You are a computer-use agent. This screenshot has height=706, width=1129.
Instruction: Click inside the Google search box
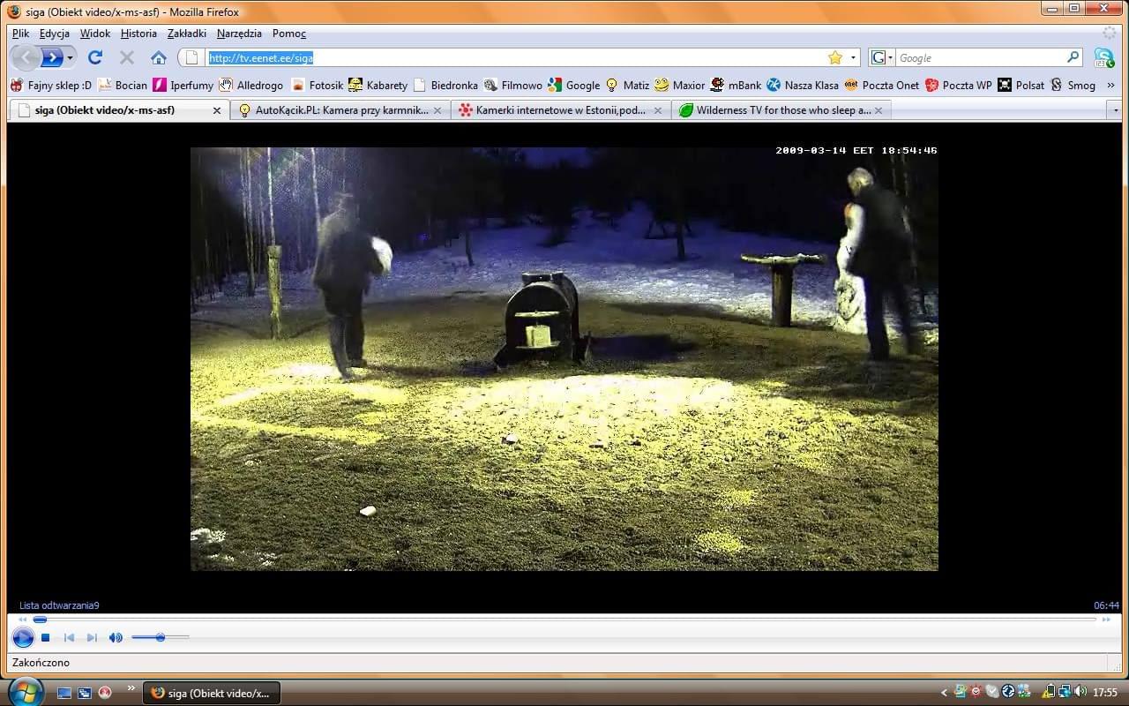point(979,57)
